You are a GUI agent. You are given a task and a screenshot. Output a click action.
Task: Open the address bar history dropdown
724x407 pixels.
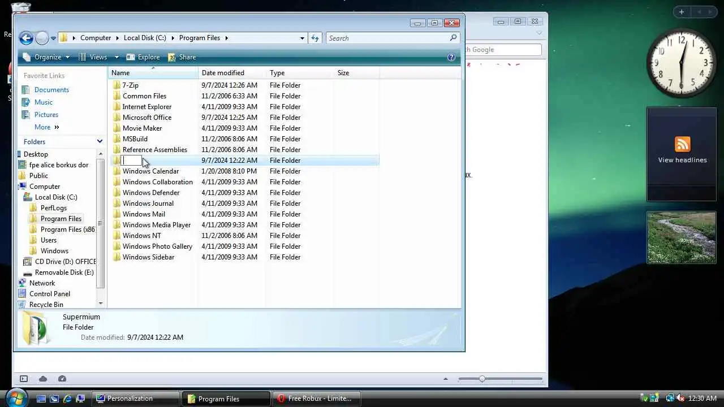click(x=302, y=38)
